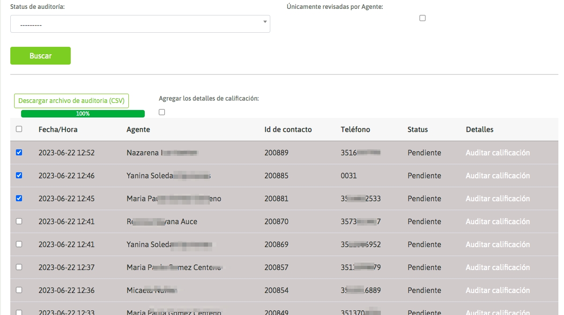Open Auditar calificación for contact 200889

point(497,153)
